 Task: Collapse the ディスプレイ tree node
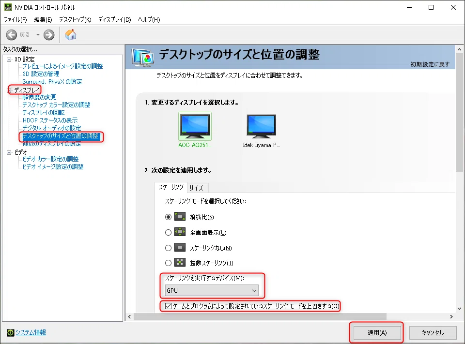9,90
